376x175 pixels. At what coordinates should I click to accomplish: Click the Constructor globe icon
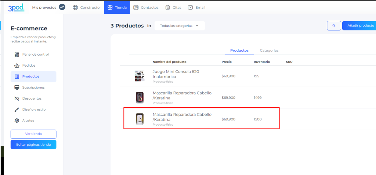tap(75, 7)
